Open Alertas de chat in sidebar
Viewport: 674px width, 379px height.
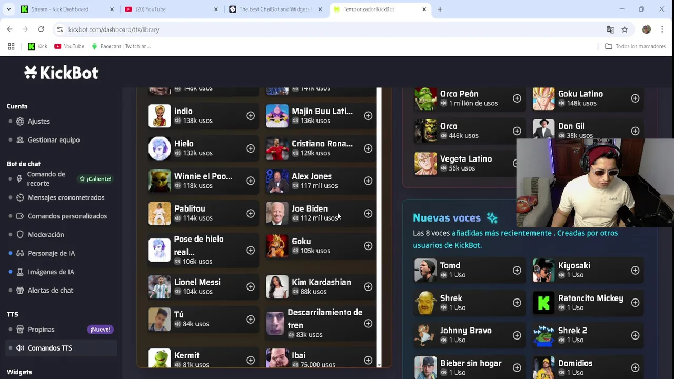tap(50, 291)
